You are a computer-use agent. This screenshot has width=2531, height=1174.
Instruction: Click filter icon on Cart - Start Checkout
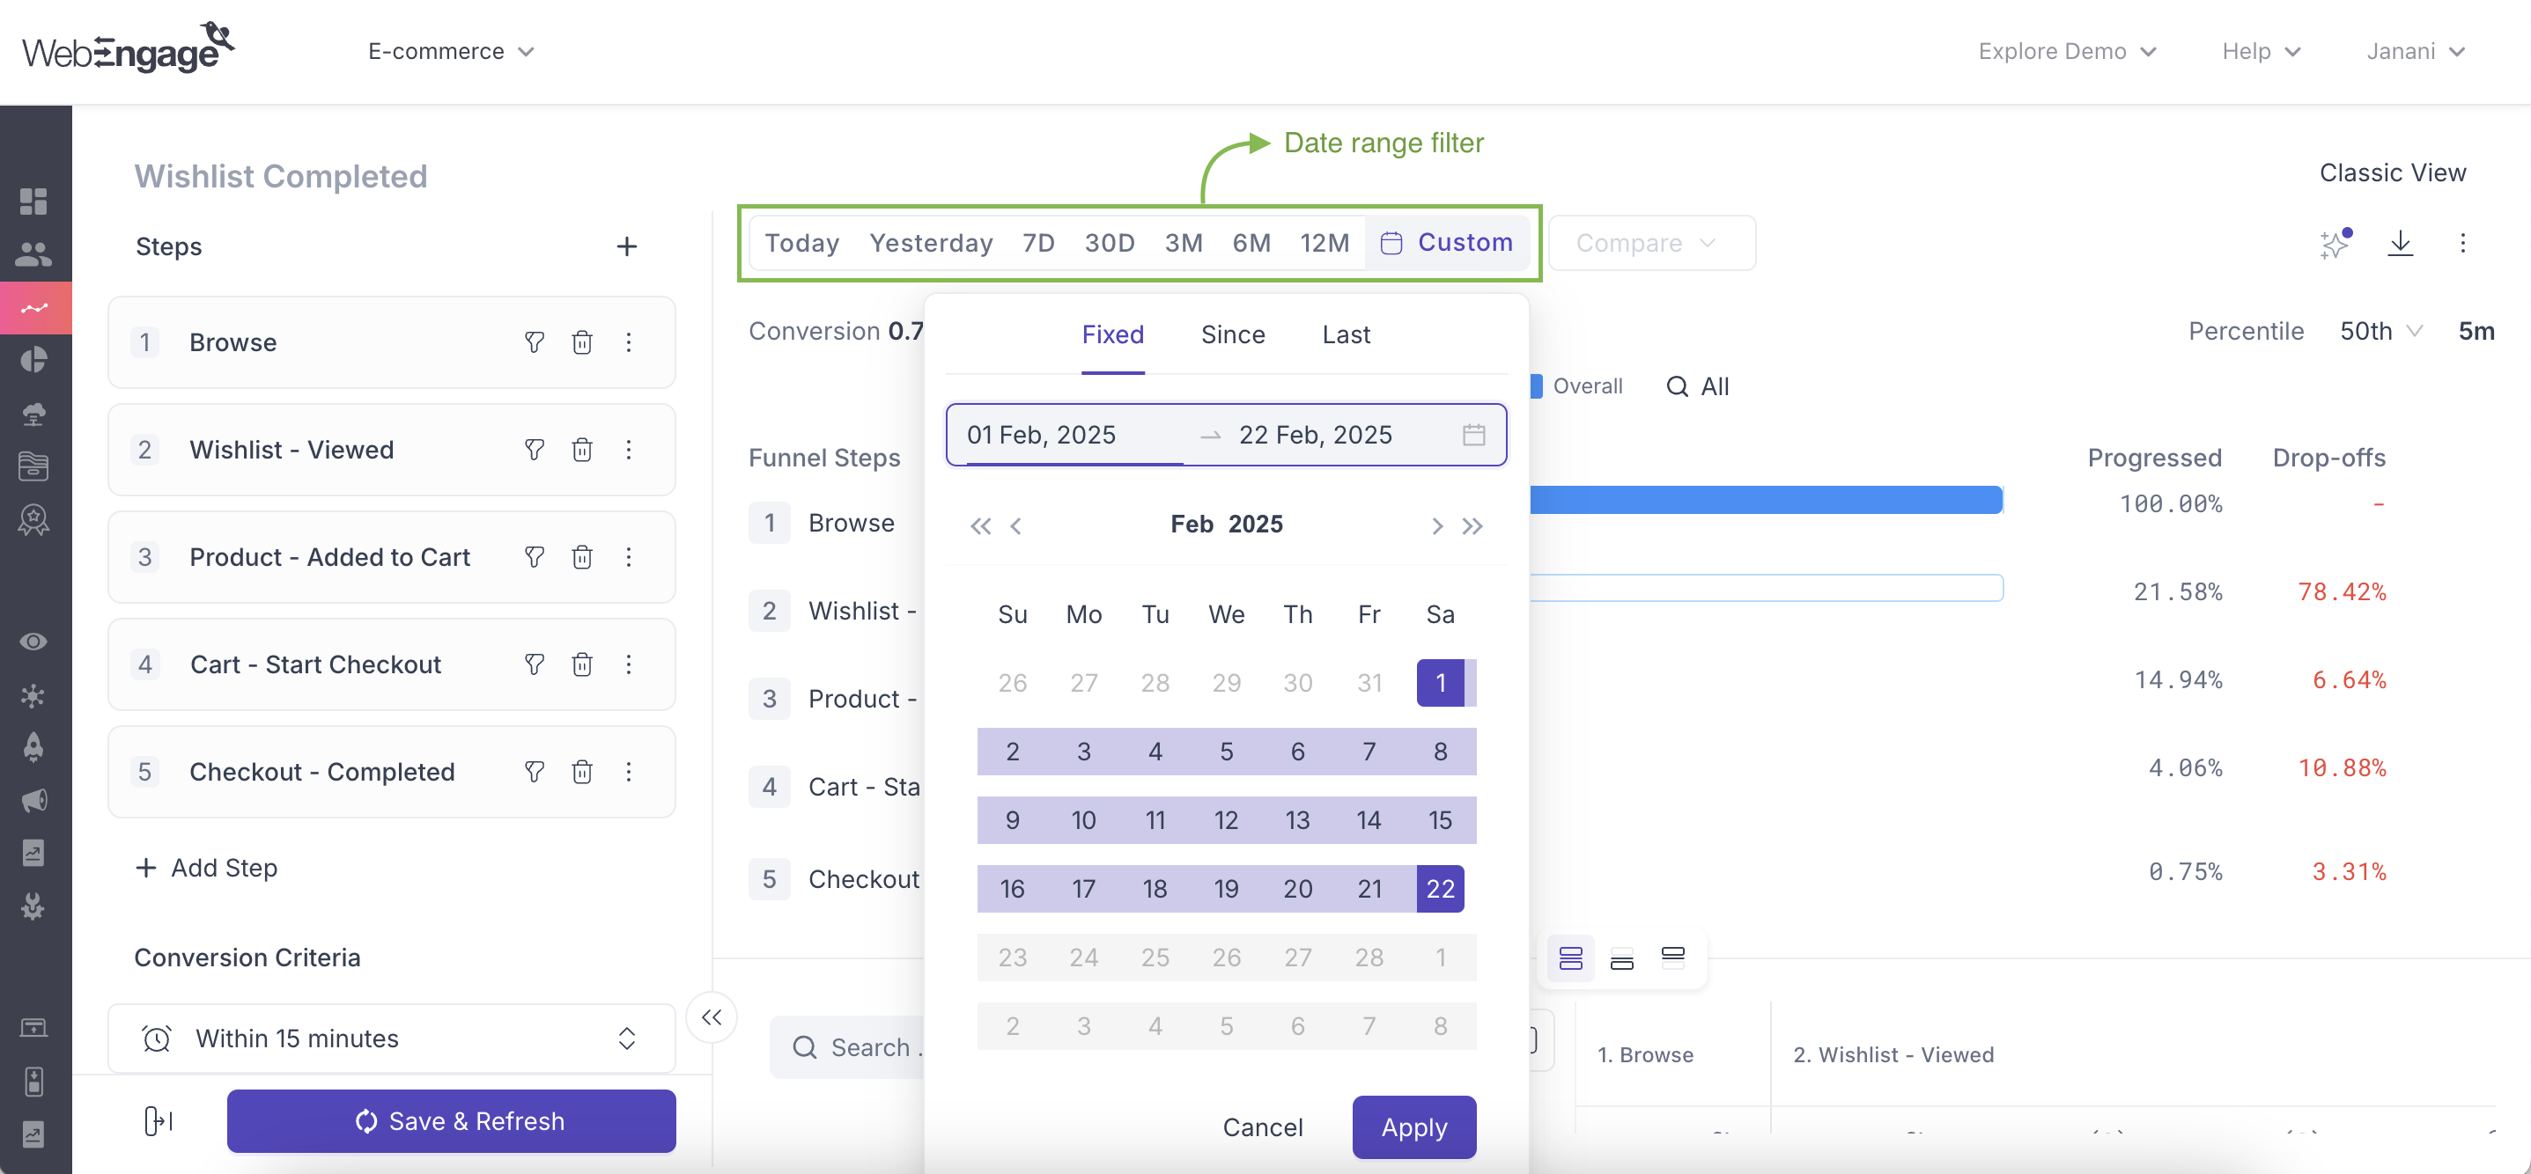tap(535, 664)
